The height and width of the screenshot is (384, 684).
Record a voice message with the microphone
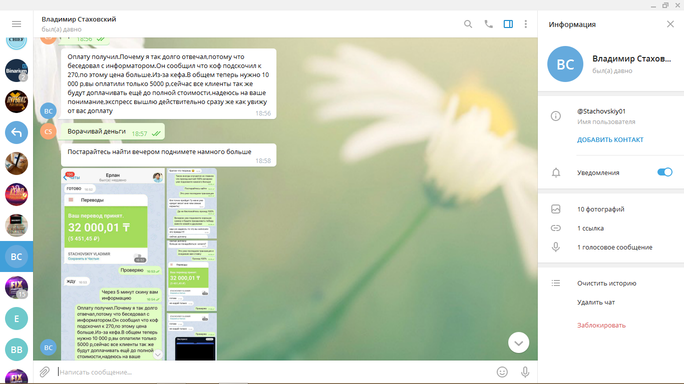click(525, 372)
